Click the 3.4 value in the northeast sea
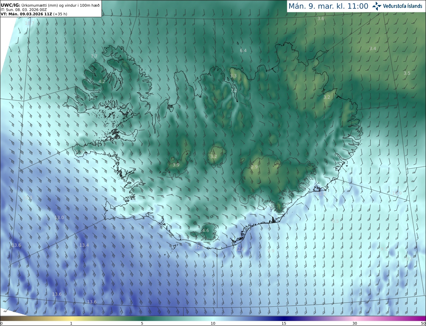Viewport: 426px width, 326px height. coord(373,49)
